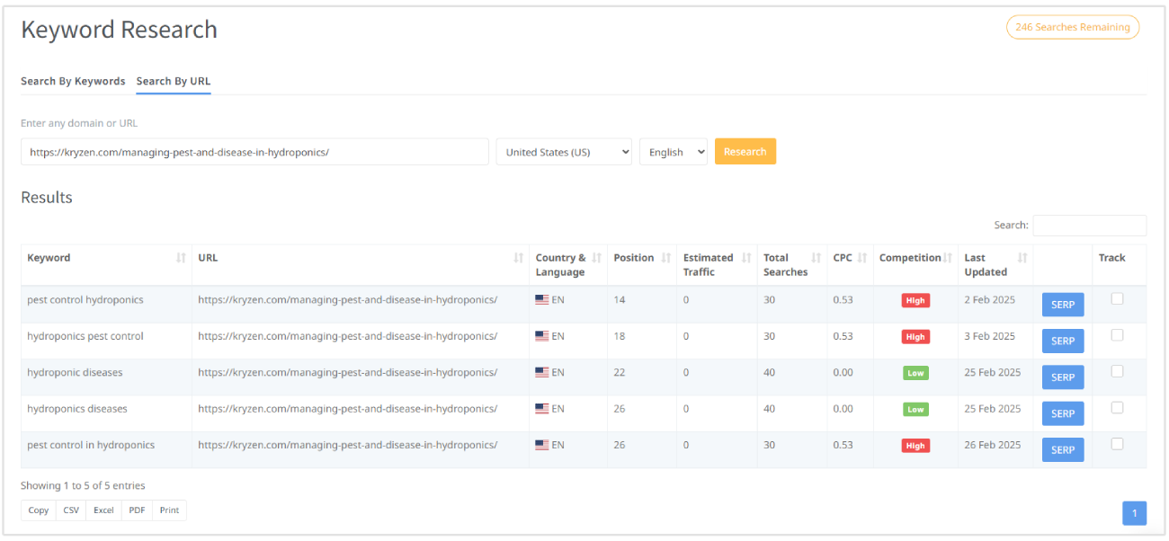Open the country selection dropdown

coord(563,151)
